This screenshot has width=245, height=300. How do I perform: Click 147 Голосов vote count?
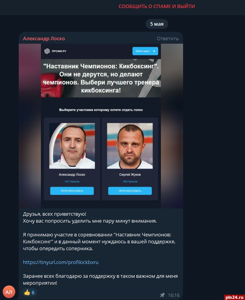[72, 181]
